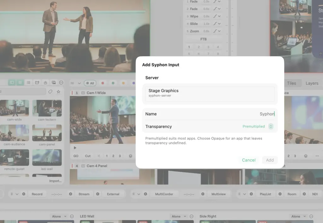
Task: Click the download-arrow icon in sources toolbar
Action: coord(45,83)
